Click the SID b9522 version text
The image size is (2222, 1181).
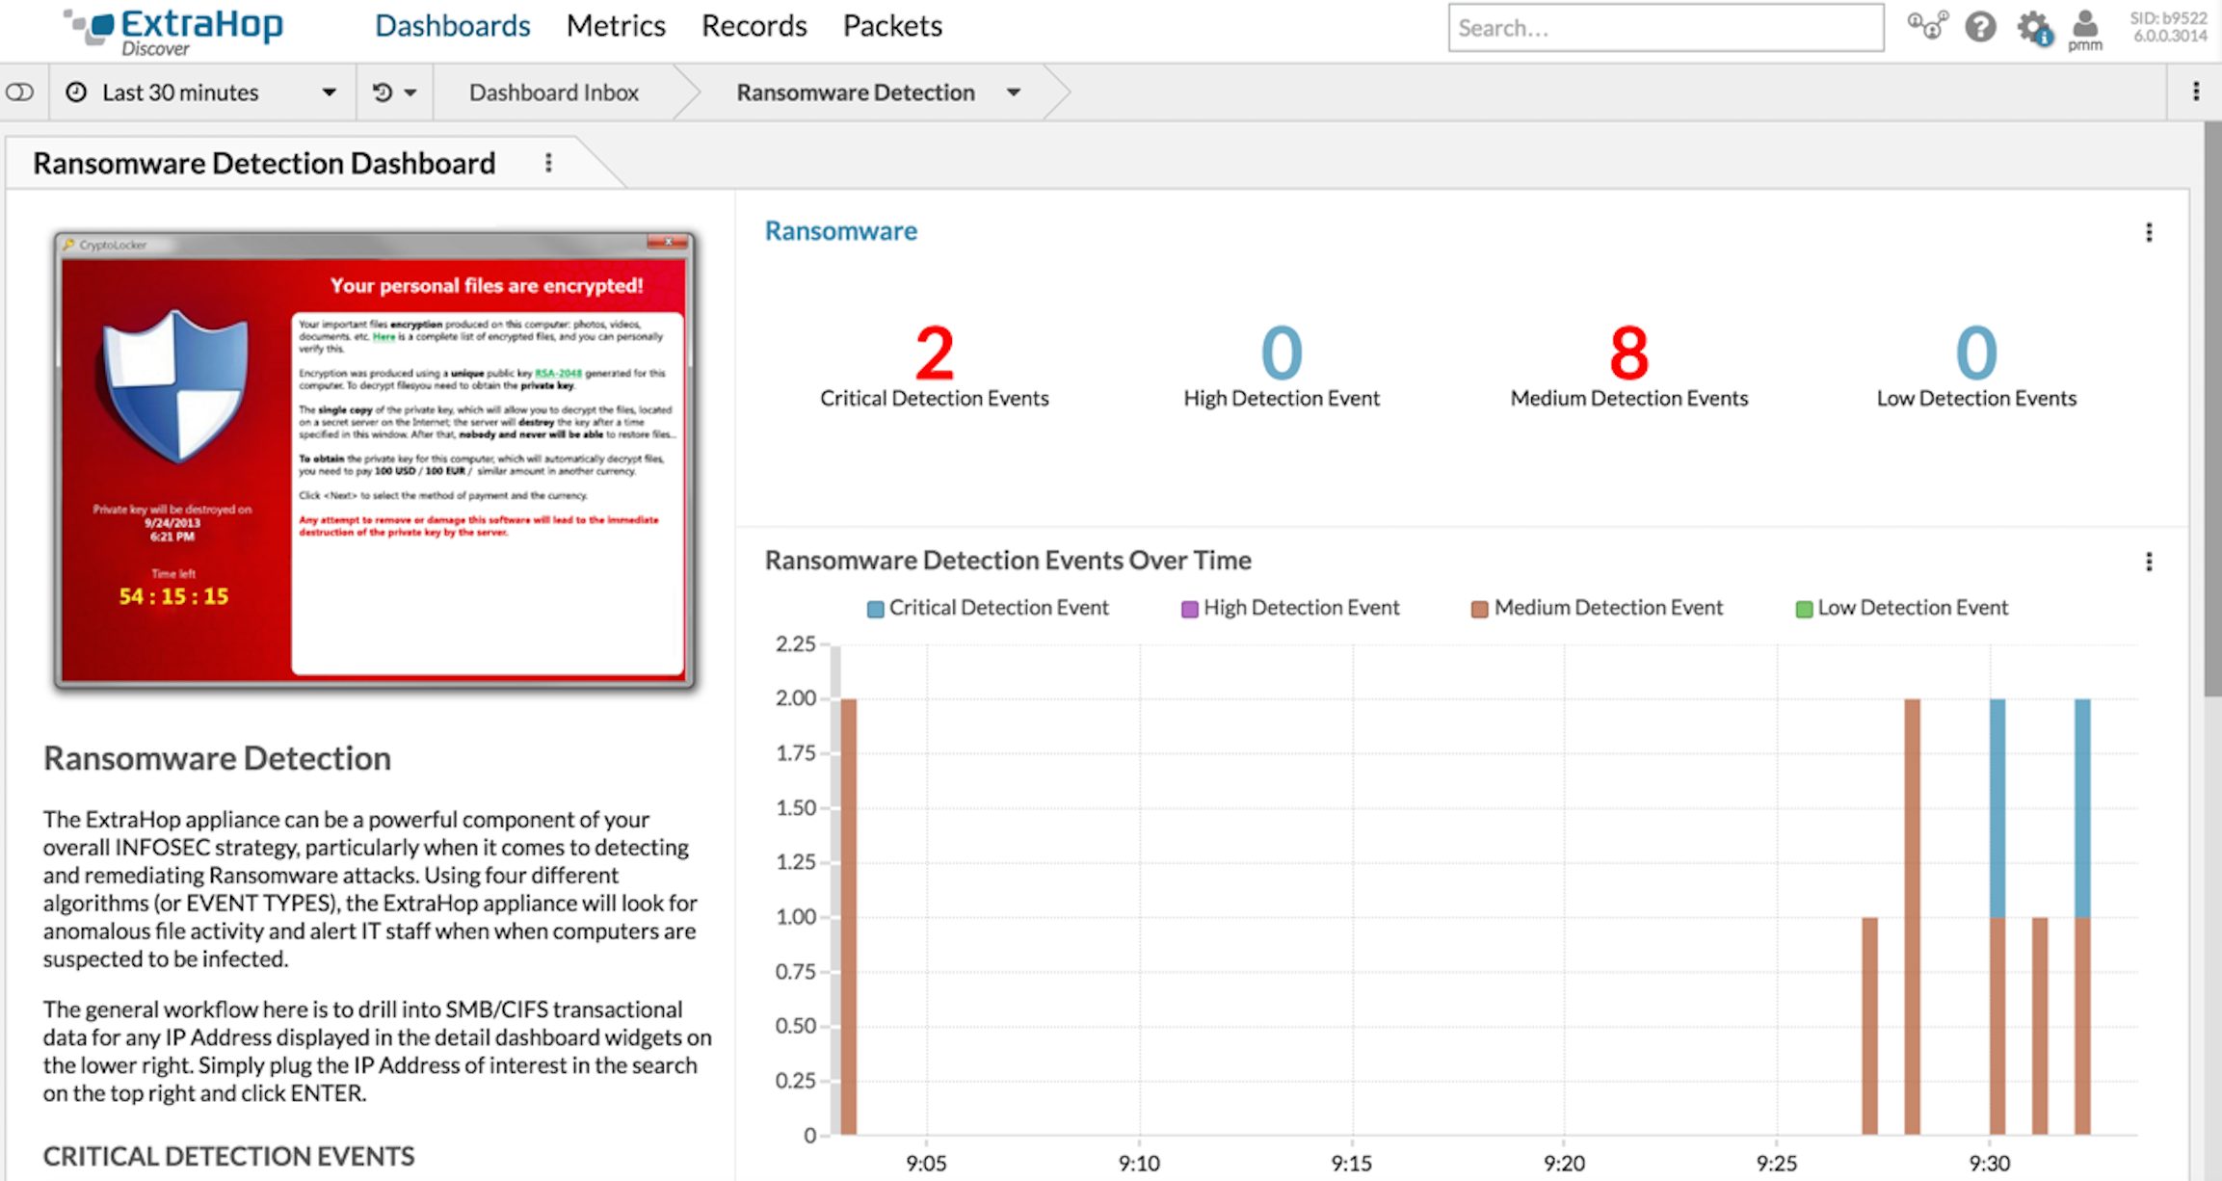click(2168, 27)
